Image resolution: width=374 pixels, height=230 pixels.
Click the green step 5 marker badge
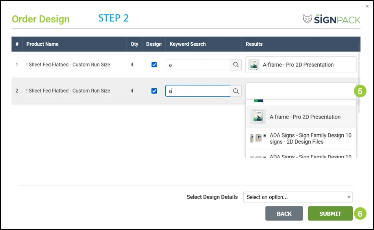pyautogui.click(x=360, y=91)
